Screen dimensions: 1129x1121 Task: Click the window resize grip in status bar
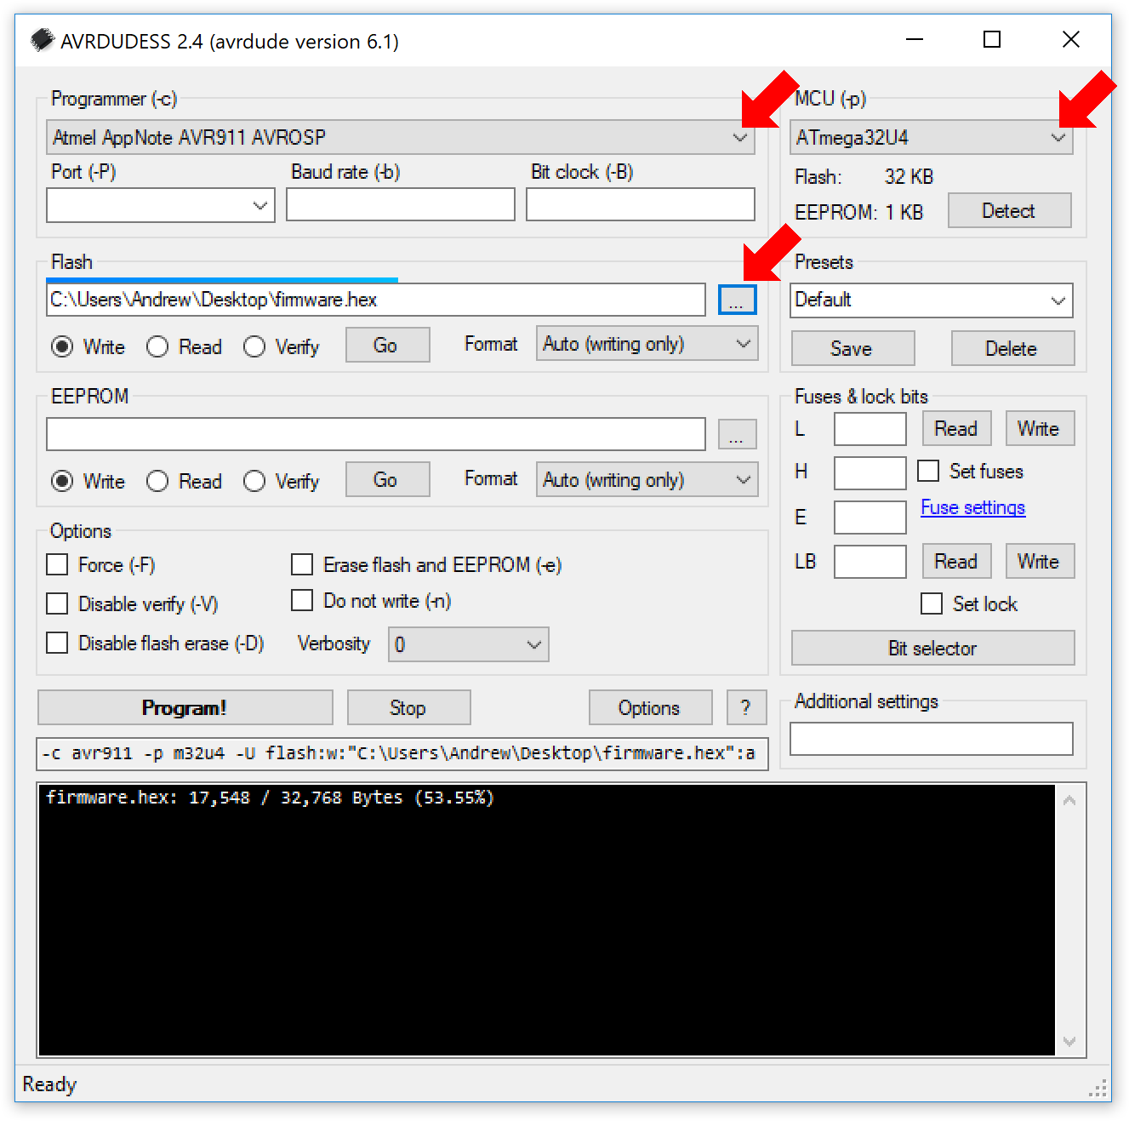tap(1099, 1089)
